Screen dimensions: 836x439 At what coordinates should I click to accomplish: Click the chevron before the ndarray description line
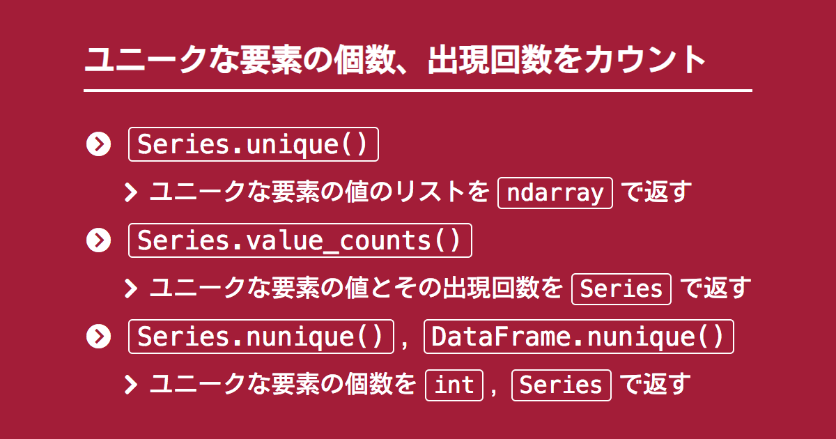tap(131, 193)
